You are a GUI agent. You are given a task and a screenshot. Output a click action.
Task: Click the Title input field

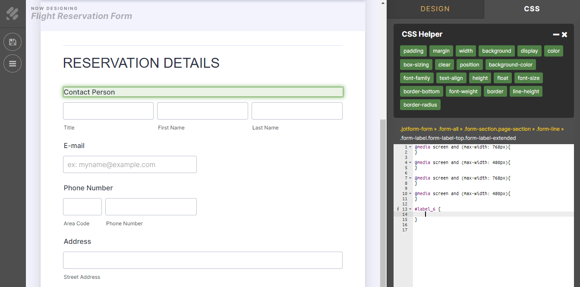point(108,111)
